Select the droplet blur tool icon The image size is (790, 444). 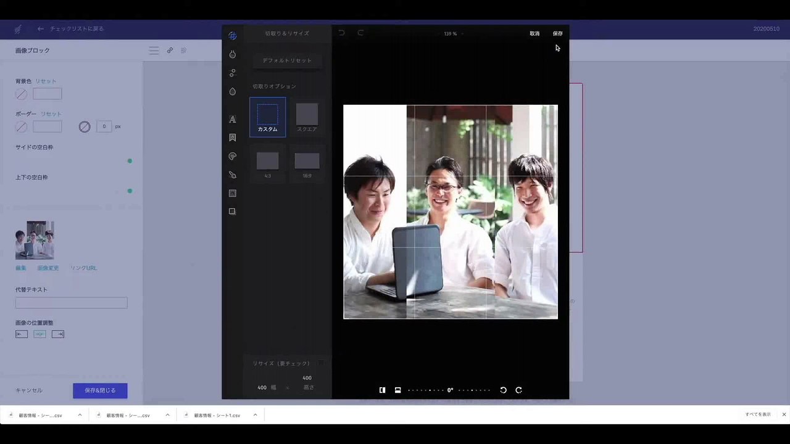click(232, 91)
